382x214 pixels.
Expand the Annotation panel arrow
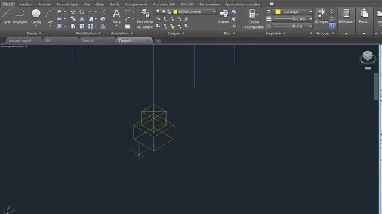click(132, 33)
